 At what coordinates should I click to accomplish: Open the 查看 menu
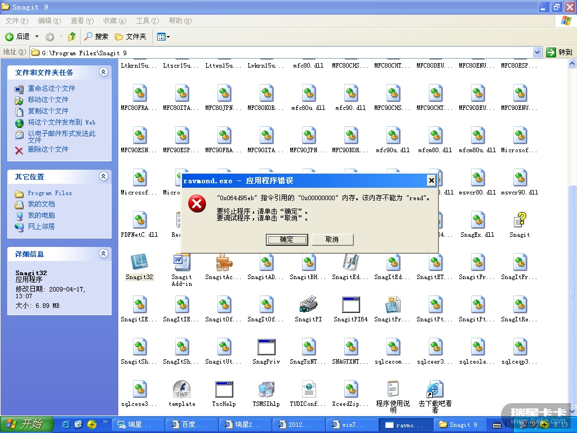[82, 21]
